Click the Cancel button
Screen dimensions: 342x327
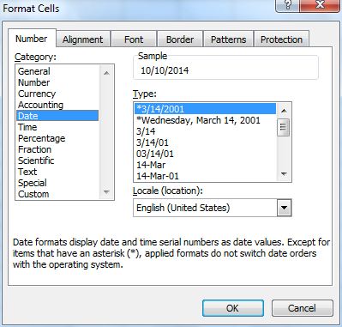coord(303,308)
